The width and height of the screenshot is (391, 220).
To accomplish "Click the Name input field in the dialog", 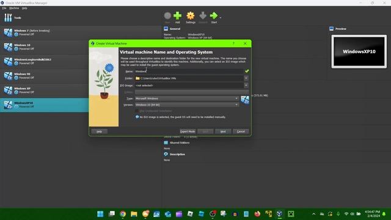I will [189, 71].
